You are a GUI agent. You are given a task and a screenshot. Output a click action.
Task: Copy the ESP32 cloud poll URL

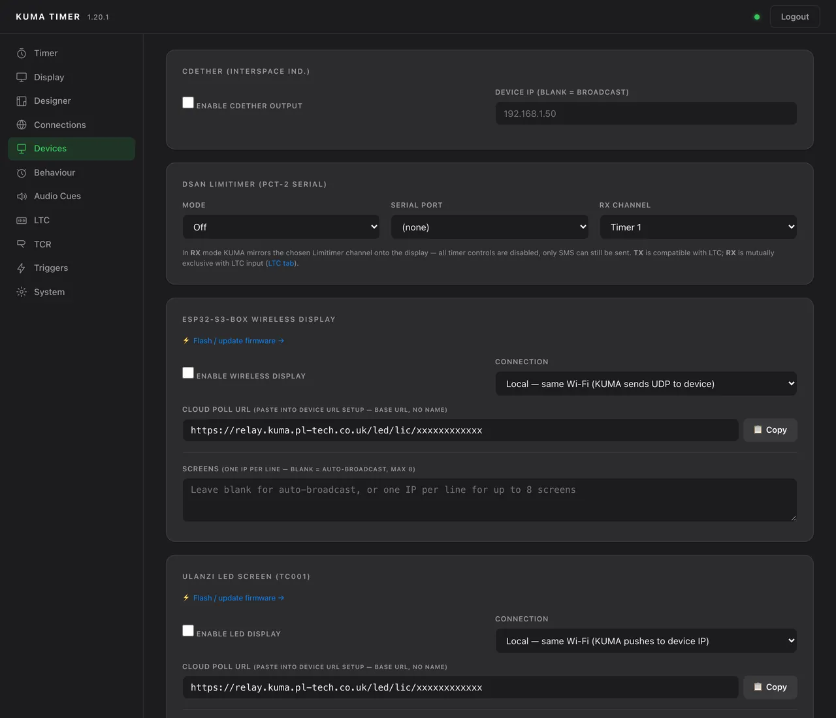770,430
